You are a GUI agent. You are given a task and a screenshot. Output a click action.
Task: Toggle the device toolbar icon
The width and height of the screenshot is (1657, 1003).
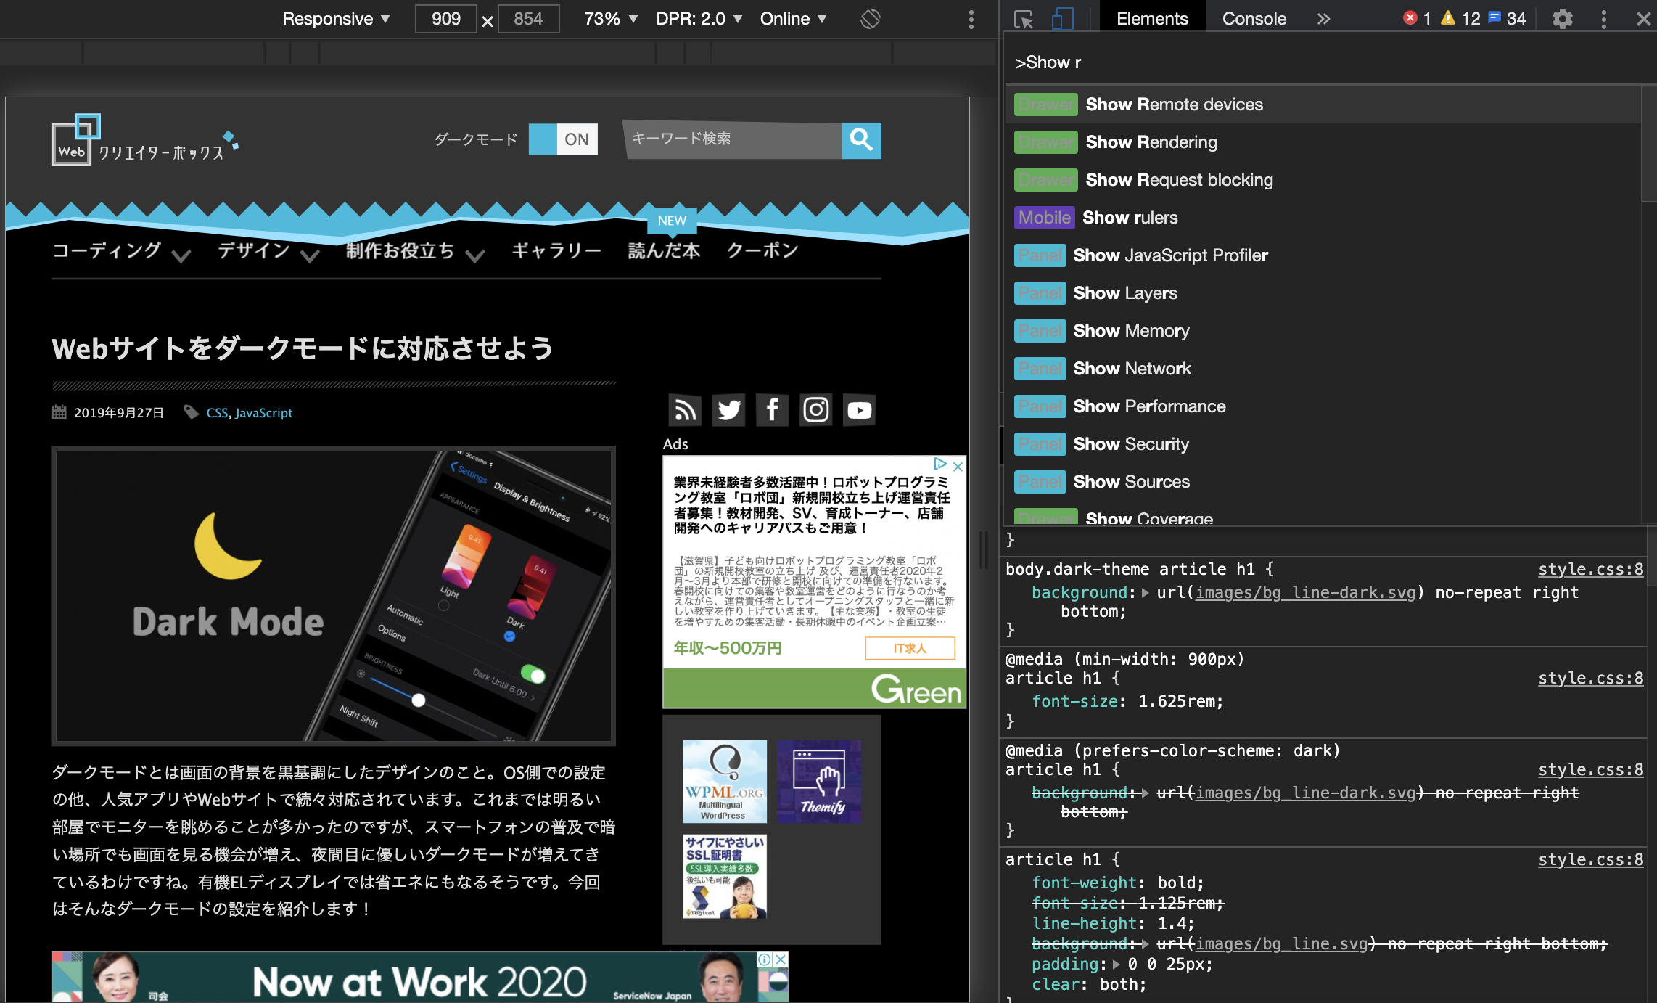pyautogui.click(x=1062, y=19)
